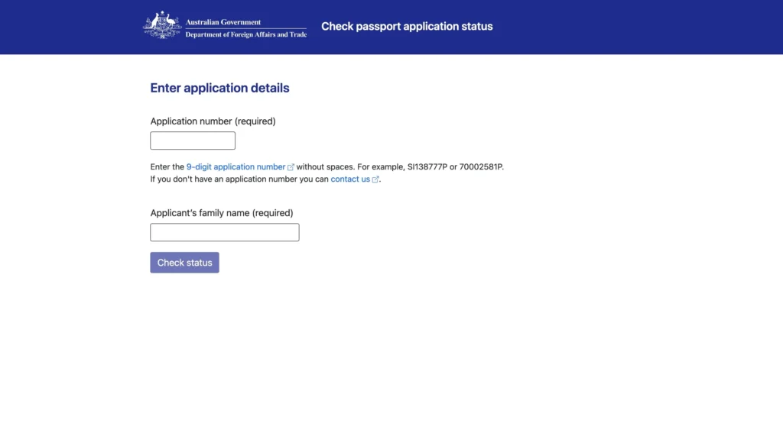The image size is (783, 423).
Task: Focus the Applicant's family name field
Action: click(x=225, y=232)
